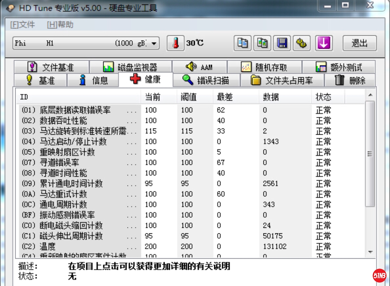Click the floppy disk save icon
Screen dimensions: 390x286
(282, 43)
